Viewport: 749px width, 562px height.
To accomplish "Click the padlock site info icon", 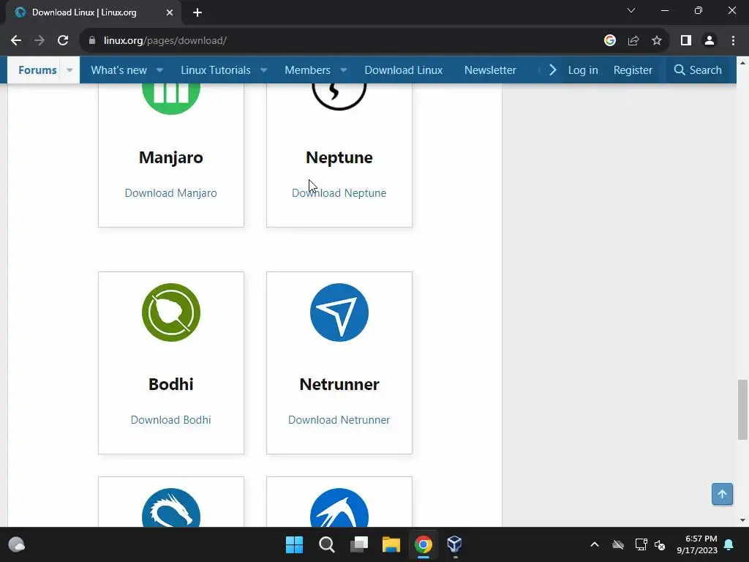I will [92, 41].
